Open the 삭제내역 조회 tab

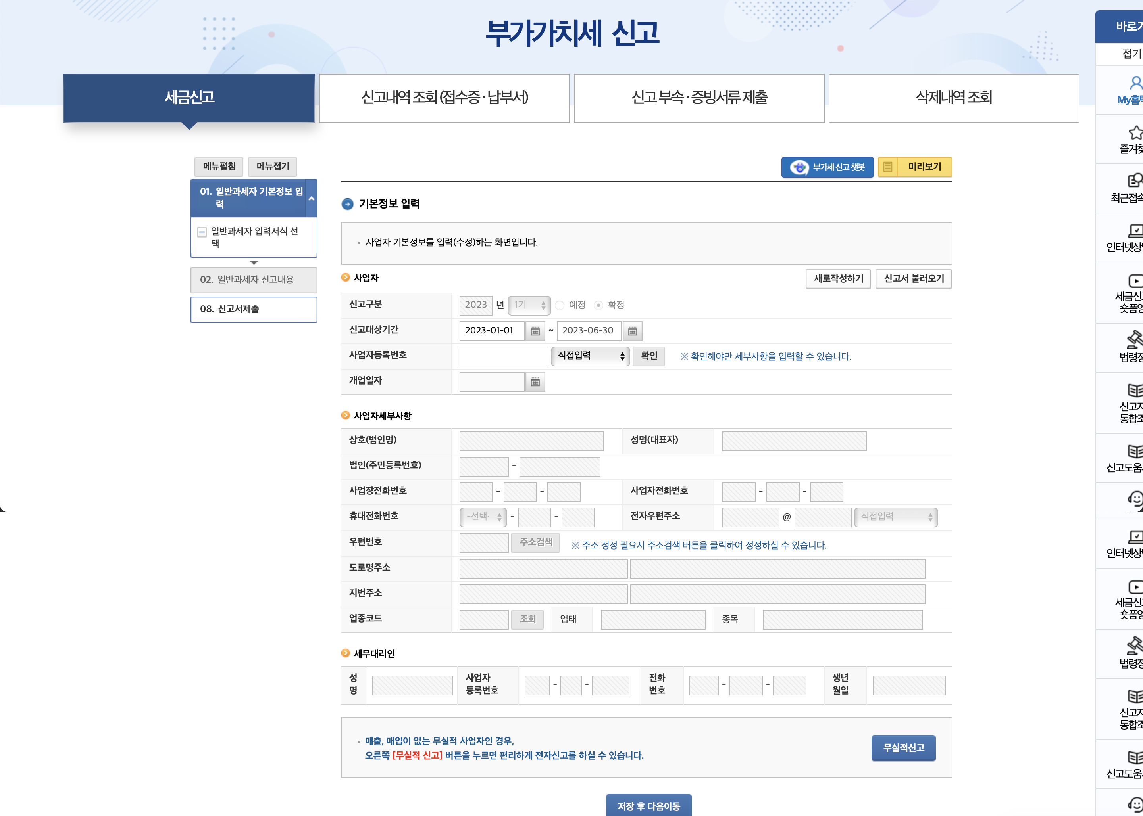[953, 98]
